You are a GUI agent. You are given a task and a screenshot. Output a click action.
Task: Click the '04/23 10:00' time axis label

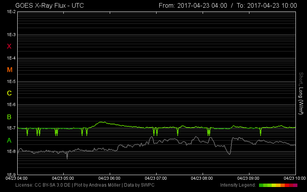pos(295,178)
